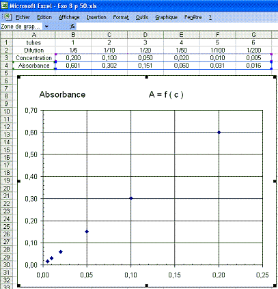Open the Affichage menu

(69, 17)
